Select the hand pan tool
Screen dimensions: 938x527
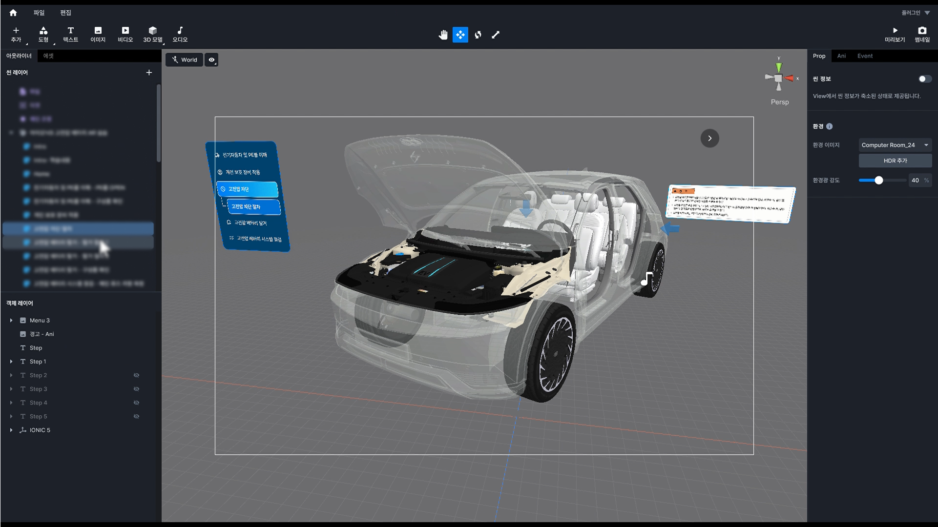[x=443, y=35]
